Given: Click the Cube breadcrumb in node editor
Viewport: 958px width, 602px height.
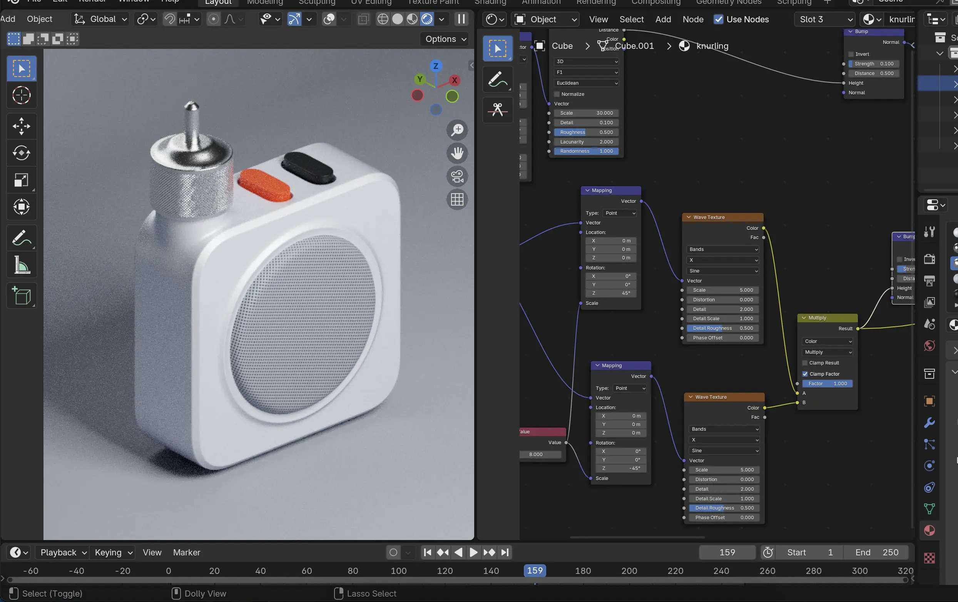Looking at the screenshot, I should pos(562,46).
